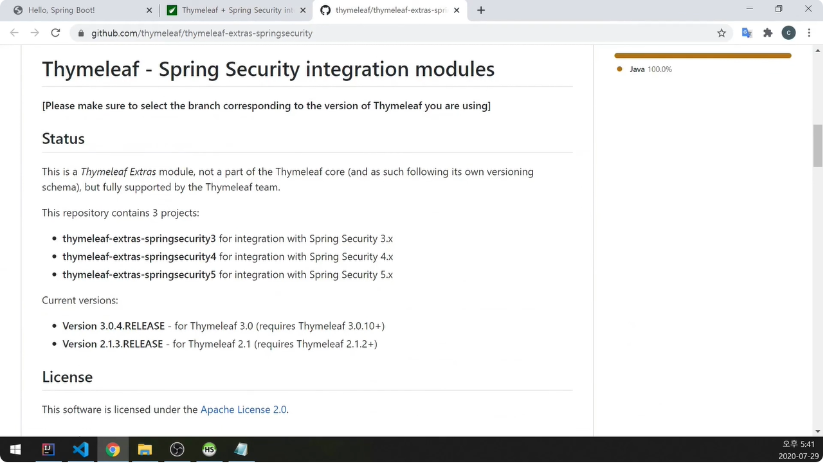
Task: Close the Hello, Spring Boot! tab
Action: pos(149,10)
